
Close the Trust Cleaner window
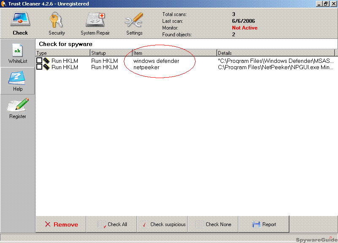pos(333,4)
